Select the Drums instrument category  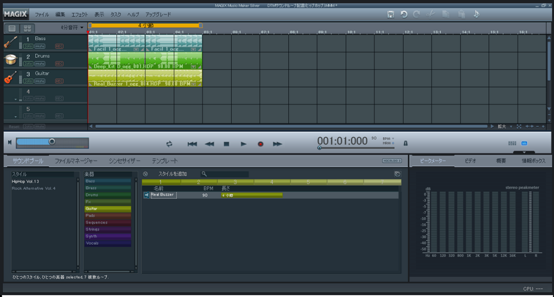[x=108, y=195]
